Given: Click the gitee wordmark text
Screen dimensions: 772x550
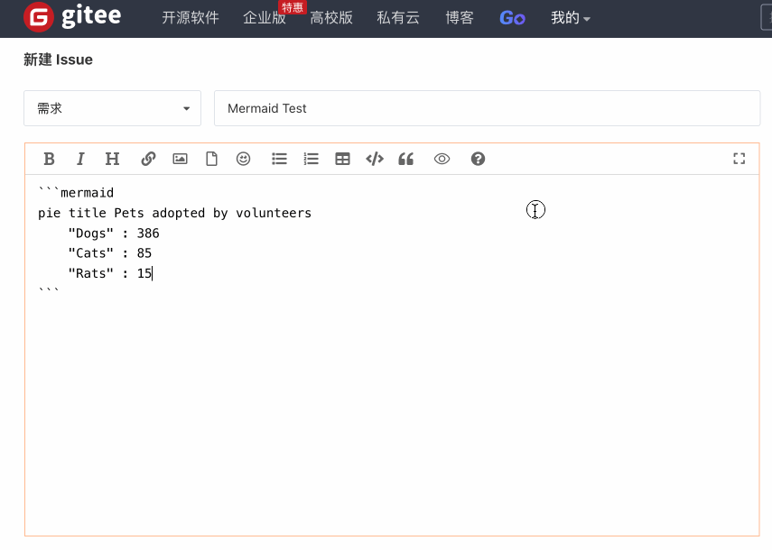Looking at the screenshot, I should click(x=91, y=16).
